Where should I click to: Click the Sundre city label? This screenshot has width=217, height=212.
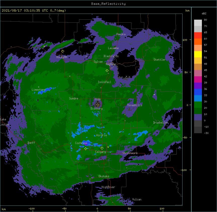click(x=74, y=98)
